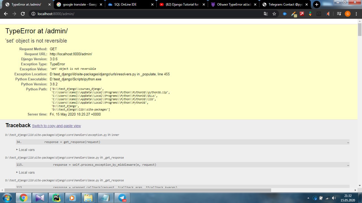Open the media player taskbar icon
This screenshot has width=362, height=203.
tap(72, 198)
